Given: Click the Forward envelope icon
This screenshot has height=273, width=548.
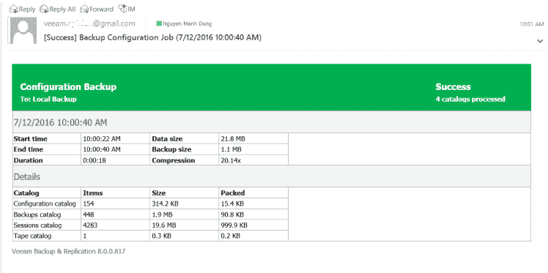Looking at the screenshot, I should pyautogui.click(x=84, y=9).
